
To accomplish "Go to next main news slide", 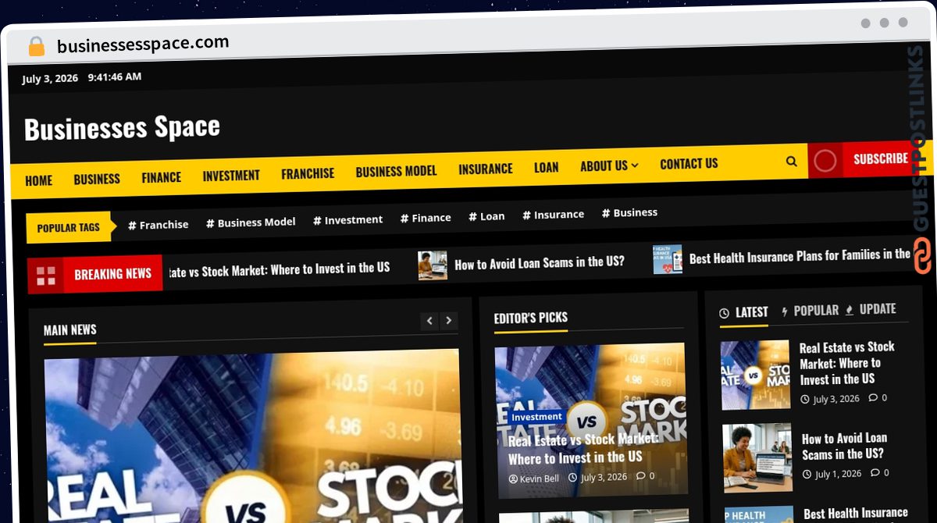I will coord(448,321).
